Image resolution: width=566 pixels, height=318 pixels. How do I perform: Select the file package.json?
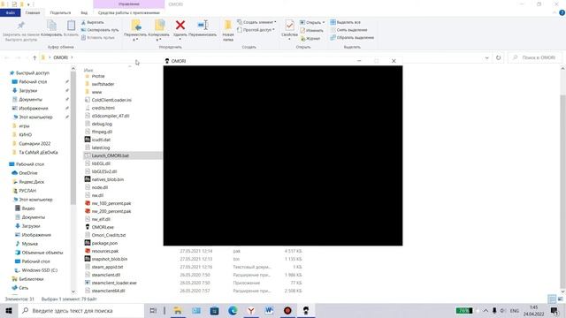coord(104,243)
